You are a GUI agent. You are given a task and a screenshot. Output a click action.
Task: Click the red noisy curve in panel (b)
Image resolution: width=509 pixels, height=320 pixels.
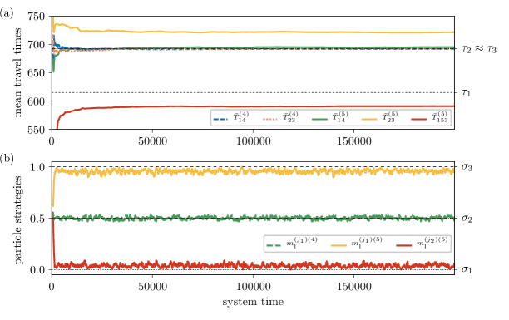pyautogui.click(x=253, y=265)
